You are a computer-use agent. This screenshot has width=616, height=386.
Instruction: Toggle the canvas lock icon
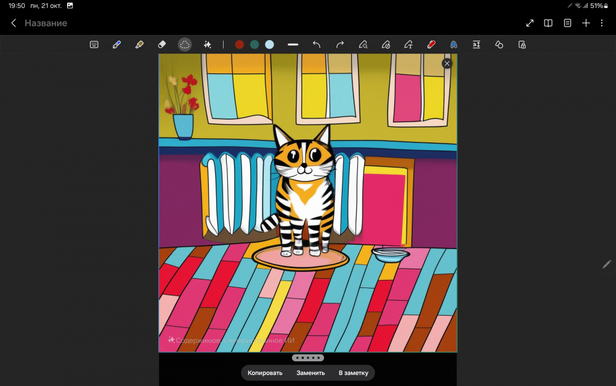[x=522, y=45]
